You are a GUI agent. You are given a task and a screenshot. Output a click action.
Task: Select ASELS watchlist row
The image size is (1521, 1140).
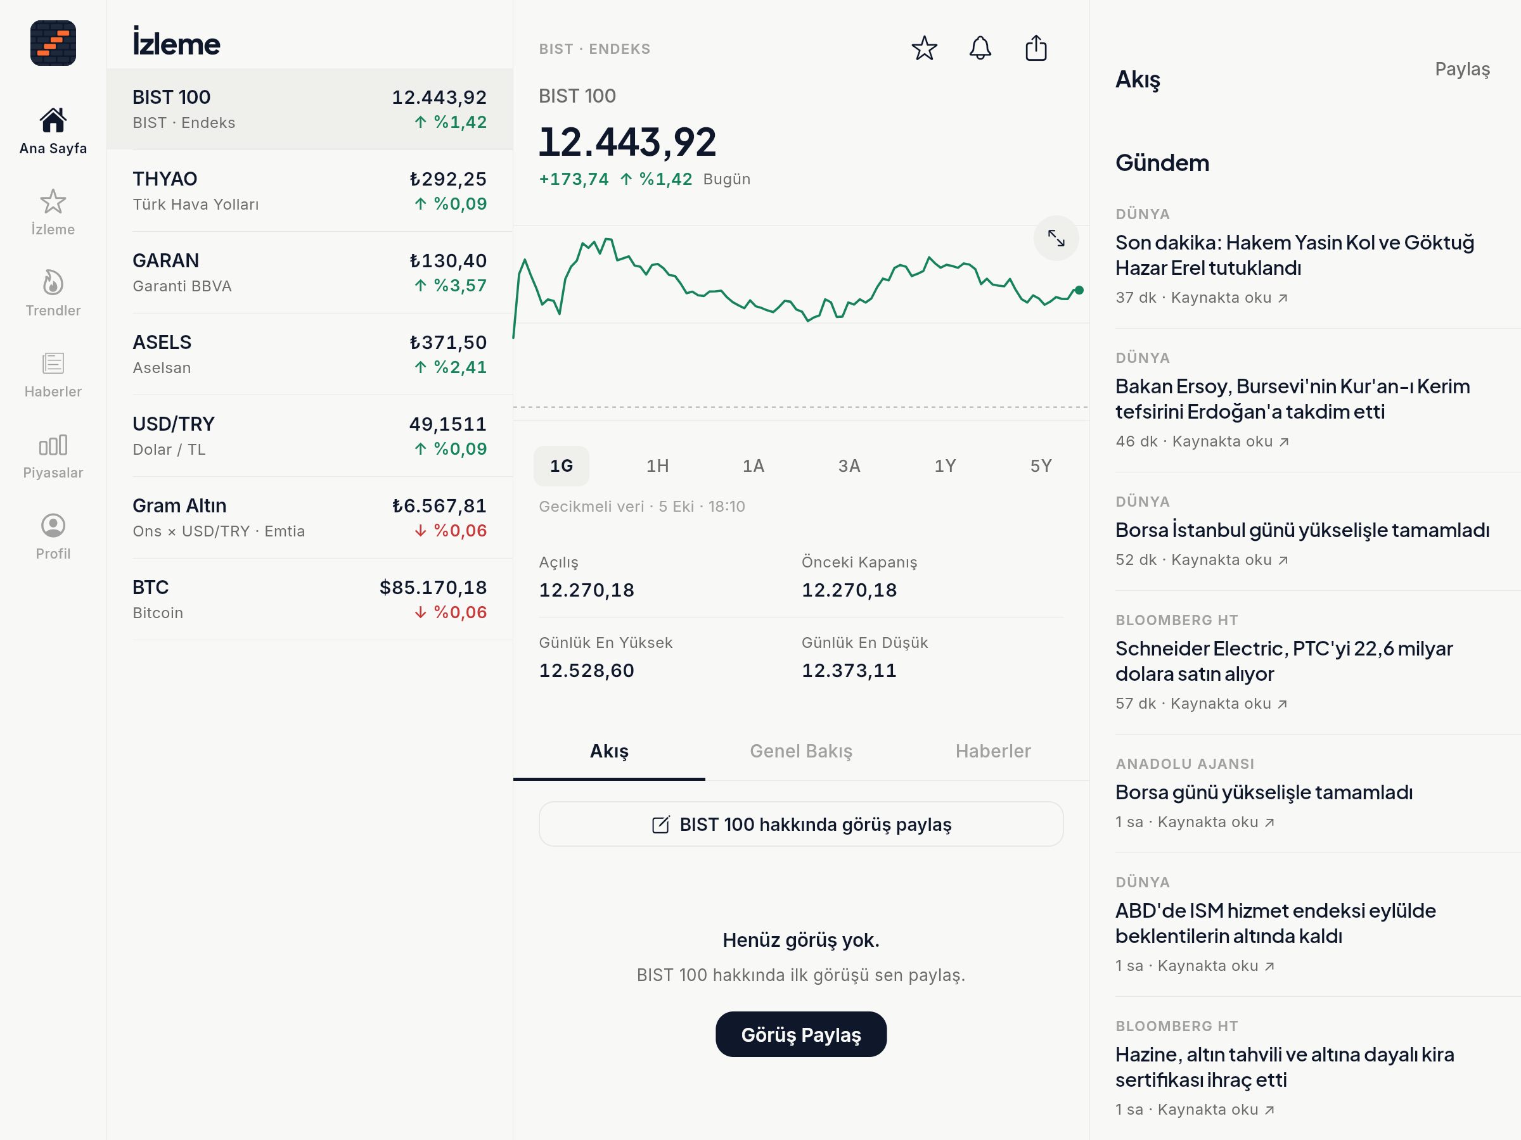pos(309,355)
